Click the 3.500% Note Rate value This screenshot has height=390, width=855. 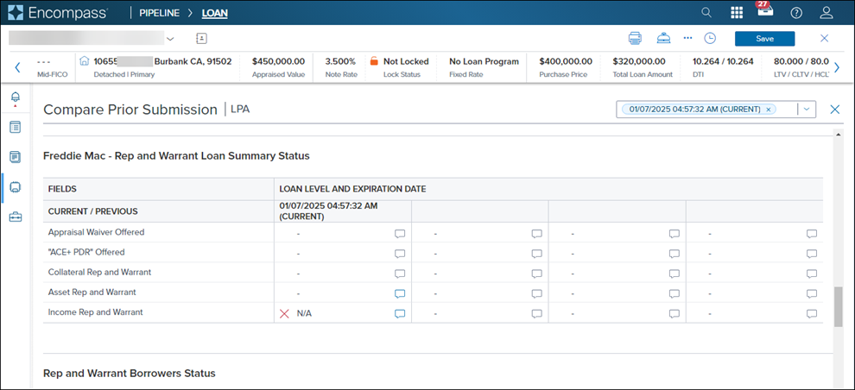[x=340, y=61]
